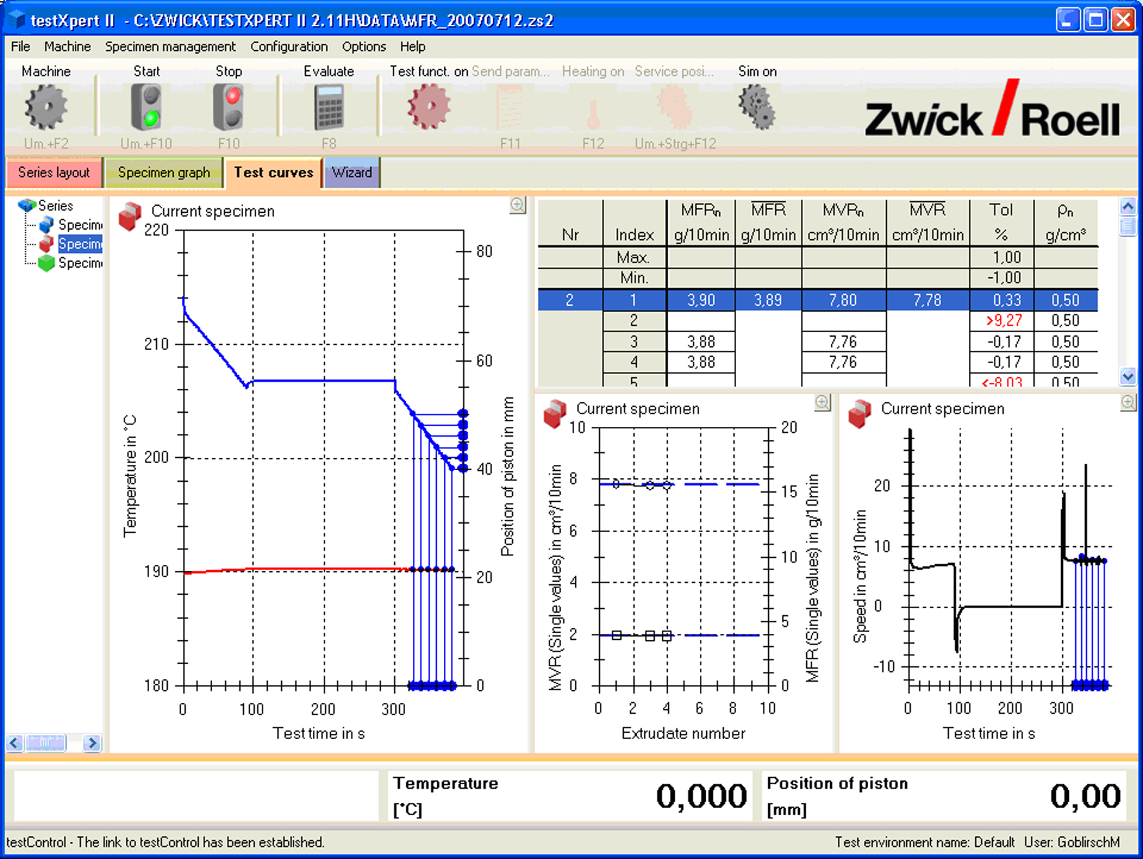The width and height of the screenshot is (1143, 859).
Task: Click the Tol % column header
Action: (x=1001, y=222)
